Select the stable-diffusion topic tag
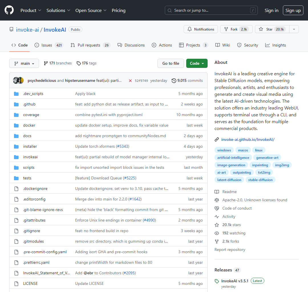 coord(260,180)
